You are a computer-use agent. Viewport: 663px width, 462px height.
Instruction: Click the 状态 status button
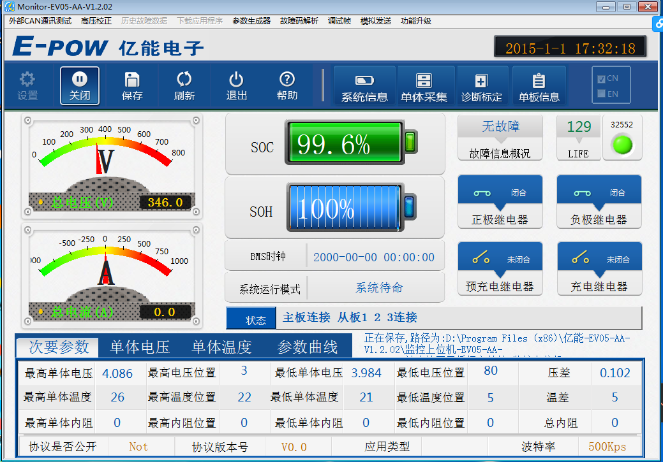click(251, 319)
